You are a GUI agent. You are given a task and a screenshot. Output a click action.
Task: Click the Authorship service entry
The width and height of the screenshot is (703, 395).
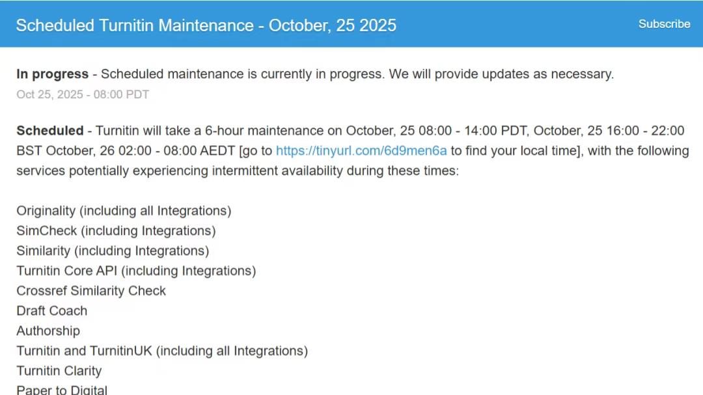click(48, 331)
